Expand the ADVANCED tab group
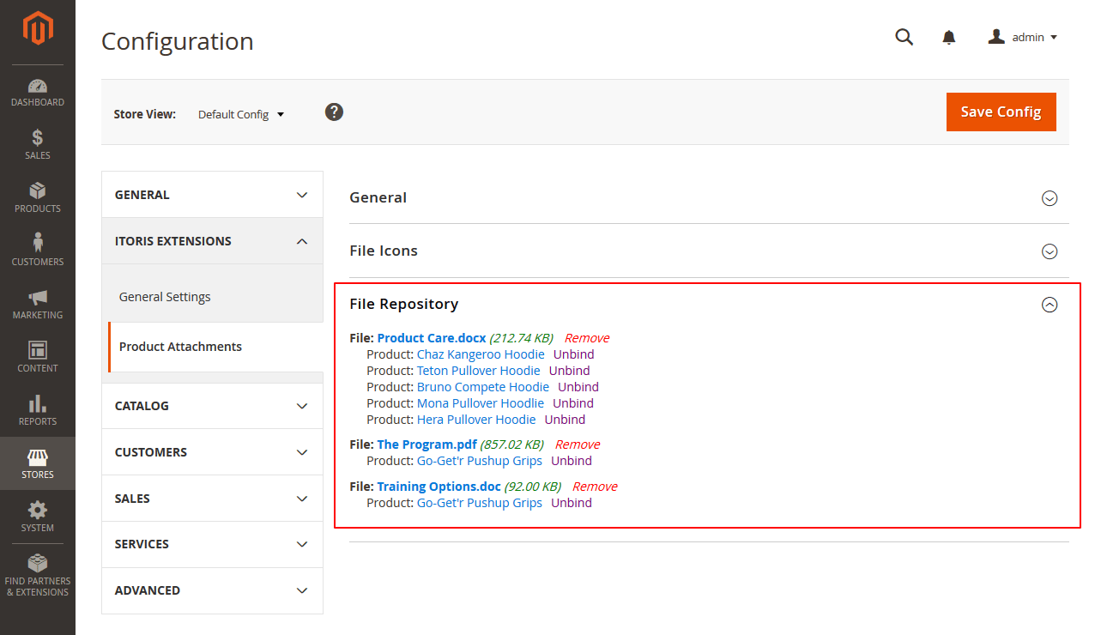Image resolution: width=1095 pixels, height=635 pixels. tap(212, 590)
